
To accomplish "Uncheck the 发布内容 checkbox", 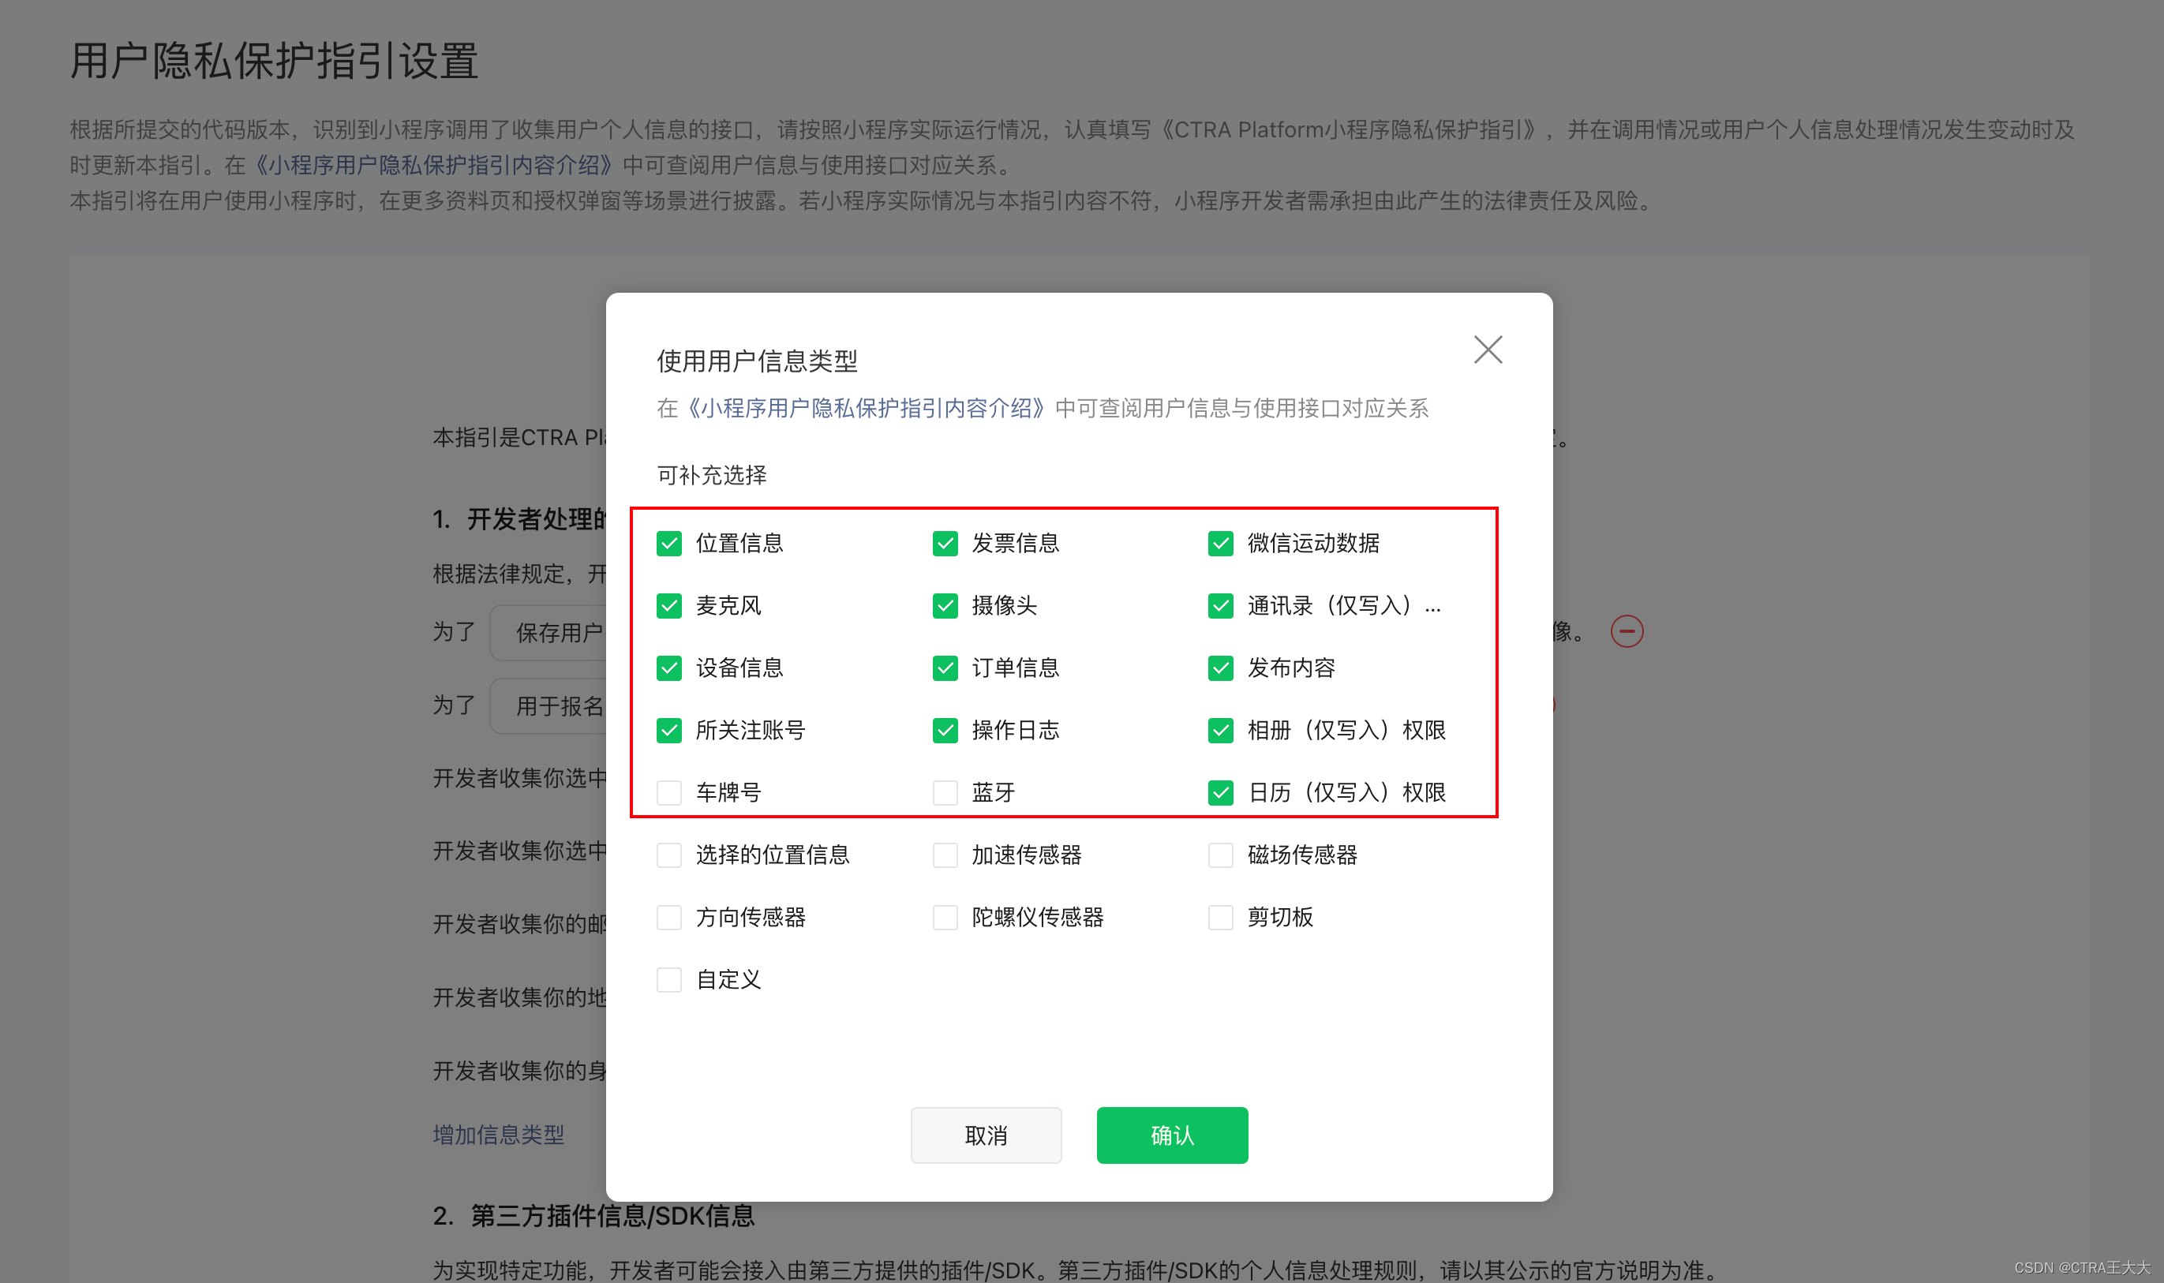I will (x=1221, y=668).
